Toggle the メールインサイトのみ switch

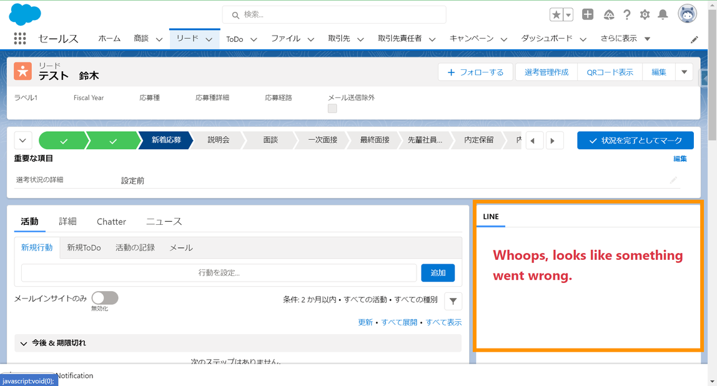(x=104, y=299)
